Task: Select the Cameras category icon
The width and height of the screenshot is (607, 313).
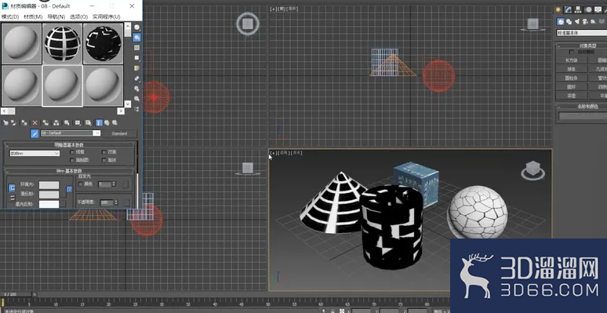Action: (x=586, y=22)
